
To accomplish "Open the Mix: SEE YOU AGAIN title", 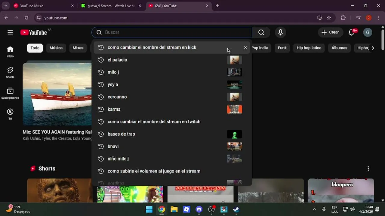I will (x=57, y=132).
